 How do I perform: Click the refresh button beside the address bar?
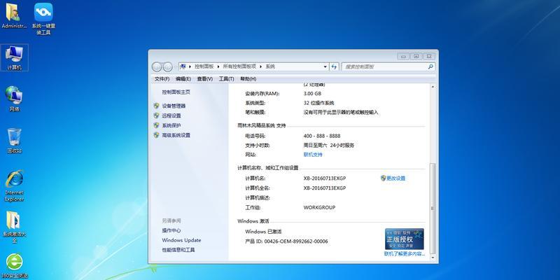[335, 66]
